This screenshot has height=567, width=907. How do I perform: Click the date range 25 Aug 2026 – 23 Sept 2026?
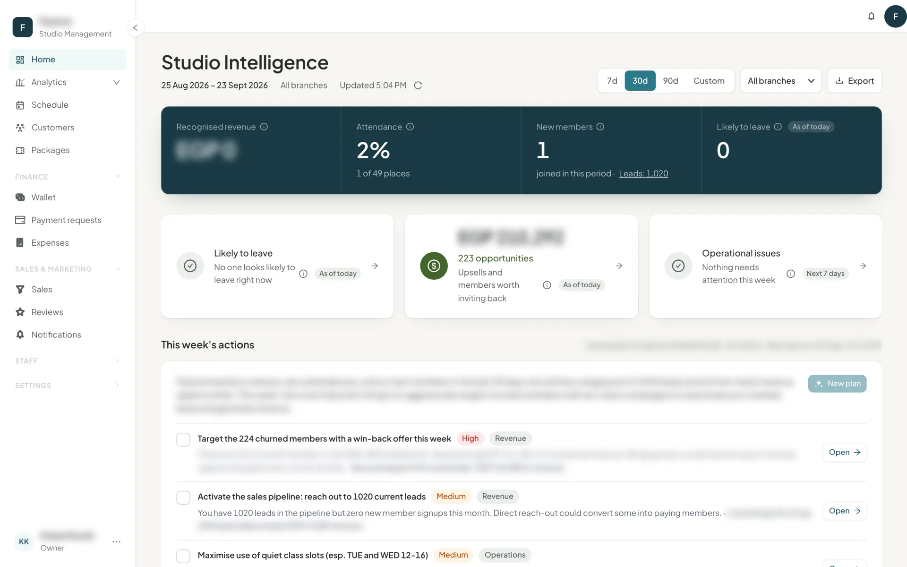pyautogui.click(x=214, y=86)
